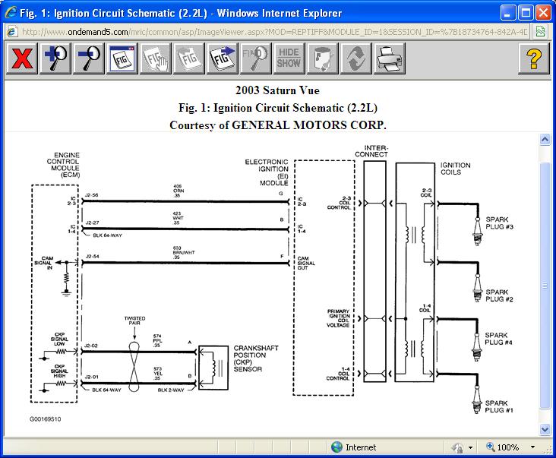Click the refresh arrows toolbar icon
The image size is (556, 458).
[355, 58]
